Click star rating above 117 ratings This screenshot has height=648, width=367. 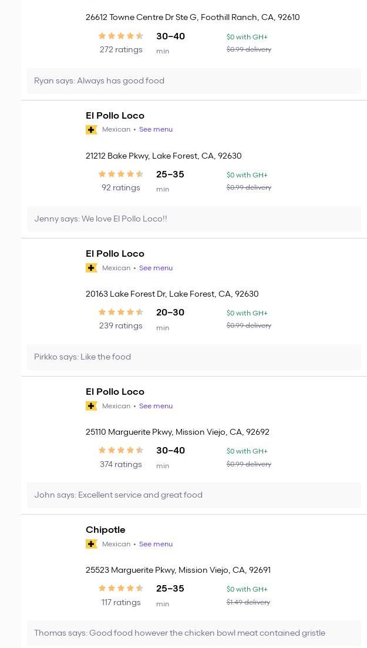[121, 589]
